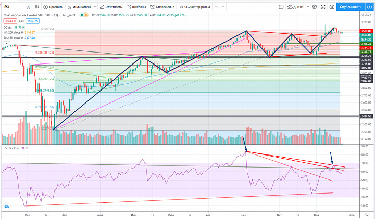
Task: Take a chart snapshot with camera icon
Action: coord(332,7)
